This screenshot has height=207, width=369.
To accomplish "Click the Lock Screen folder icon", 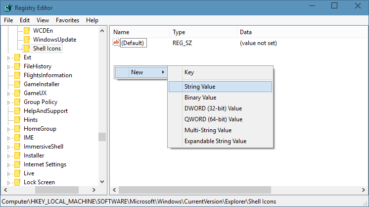I will (x=17, y=182).
